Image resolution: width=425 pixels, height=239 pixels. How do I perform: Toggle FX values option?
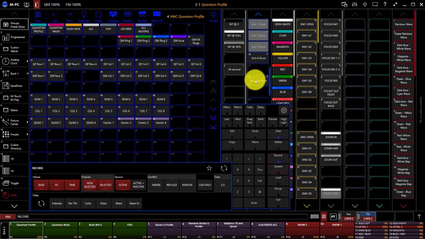56,185
